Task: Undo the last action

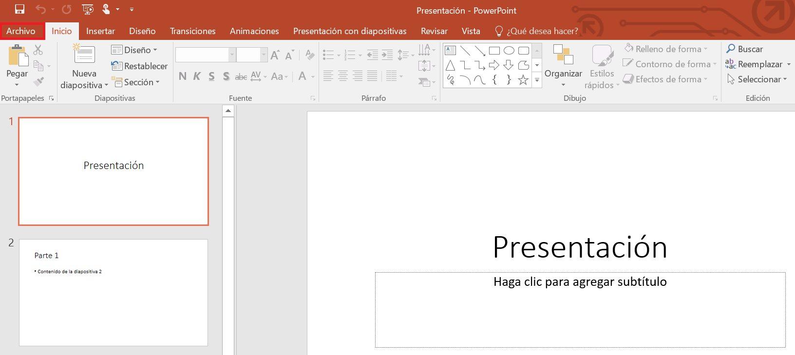Action: [41, 9]
